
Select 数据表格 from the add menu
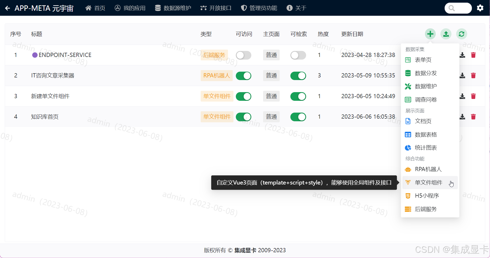tap(430, 135)
